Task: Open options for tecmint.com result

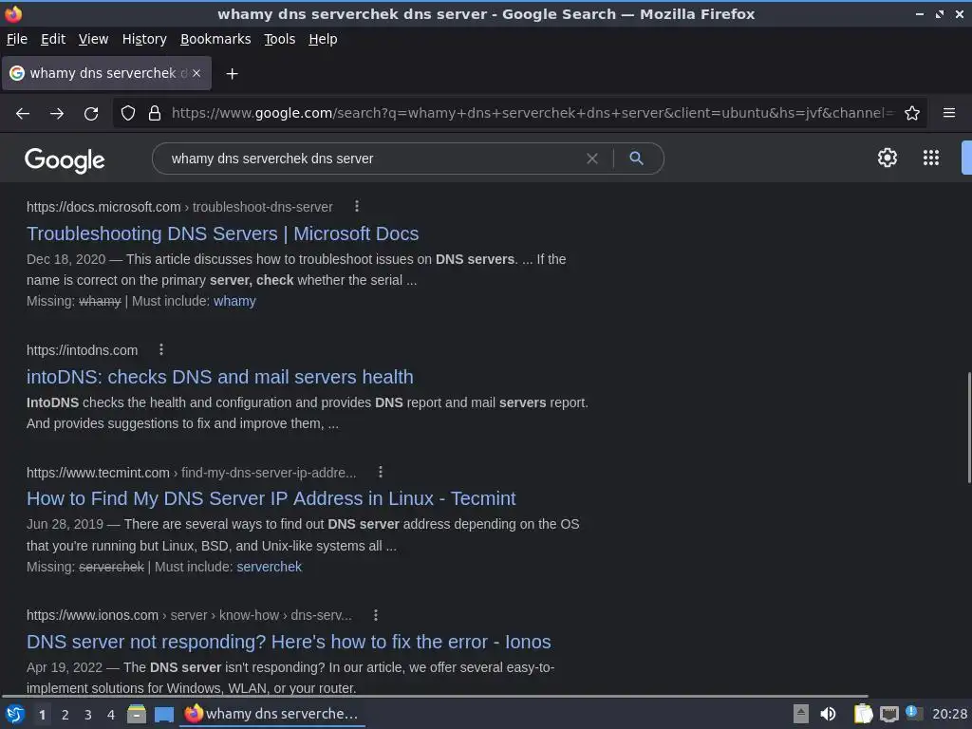Action: (x=381, y=473)
